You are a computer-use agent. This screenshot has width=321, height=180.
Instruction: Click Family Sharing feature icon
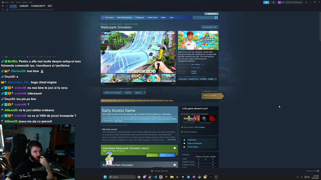pos(184,147)
